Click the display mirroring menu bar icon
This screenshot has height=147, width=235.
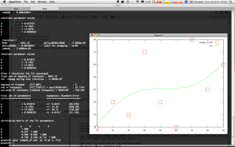pyautogui.click(x=143, y=2)
